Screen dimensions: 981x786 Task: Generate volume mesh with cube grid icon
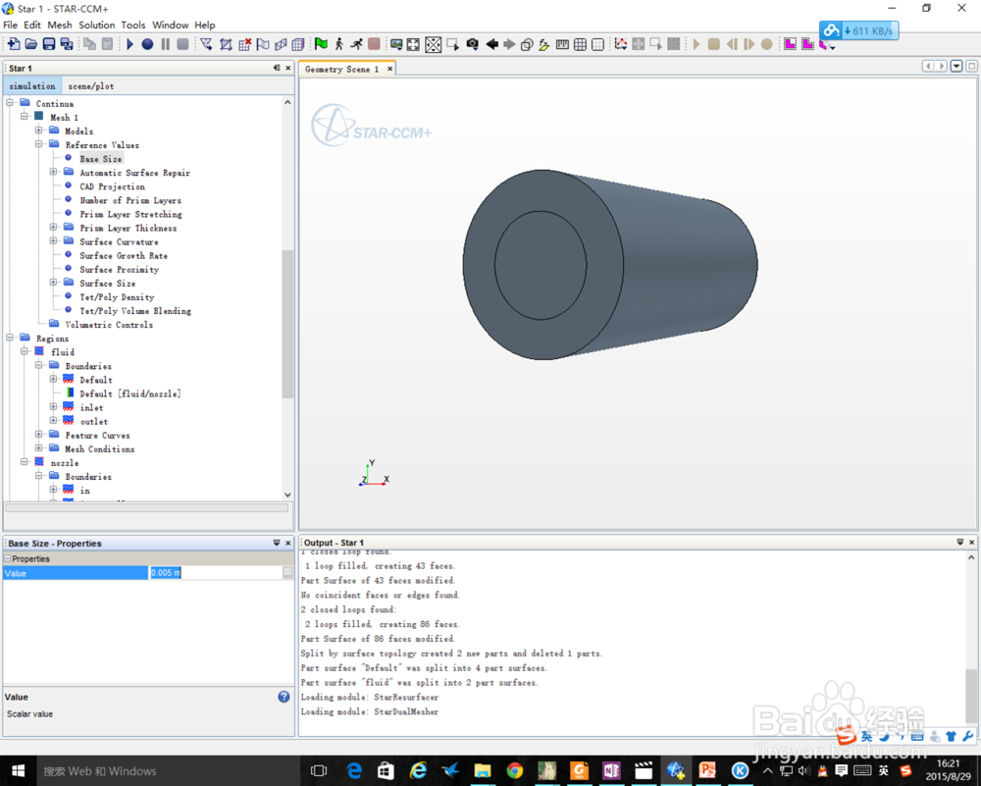click(298, 44)
